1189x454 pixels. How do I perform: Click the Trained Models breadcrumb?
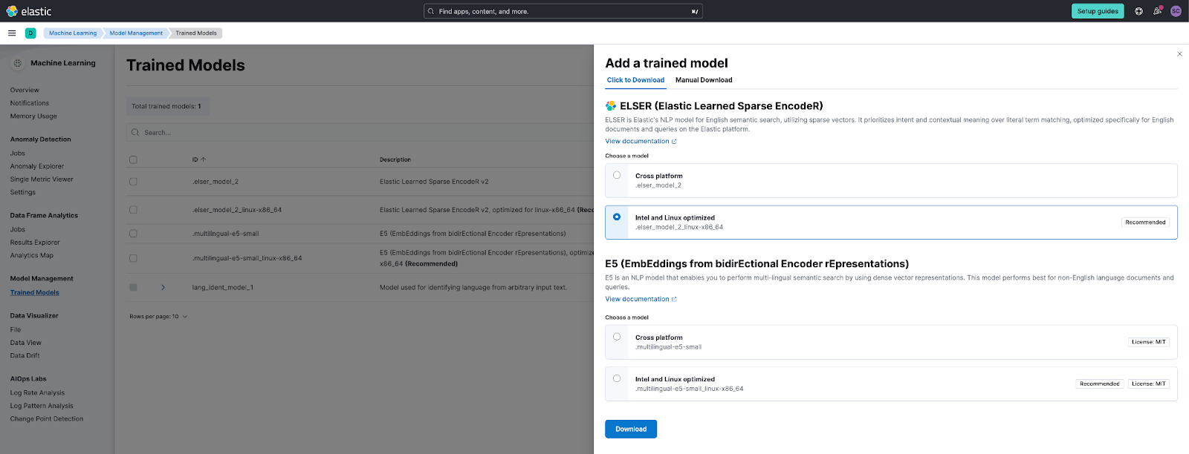tap(196, 33)
